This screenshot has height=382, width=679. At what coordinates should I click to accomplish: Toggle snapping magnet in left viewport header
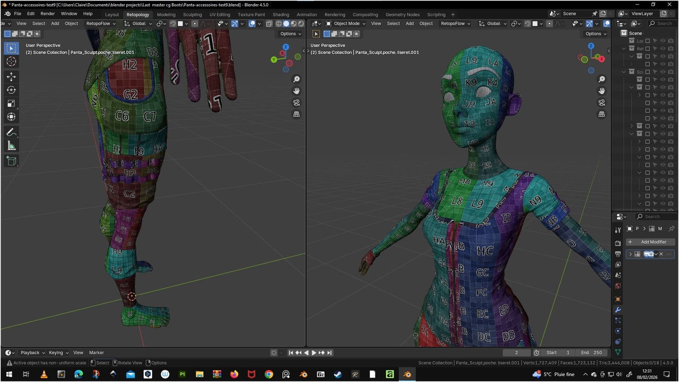point(173,24)
